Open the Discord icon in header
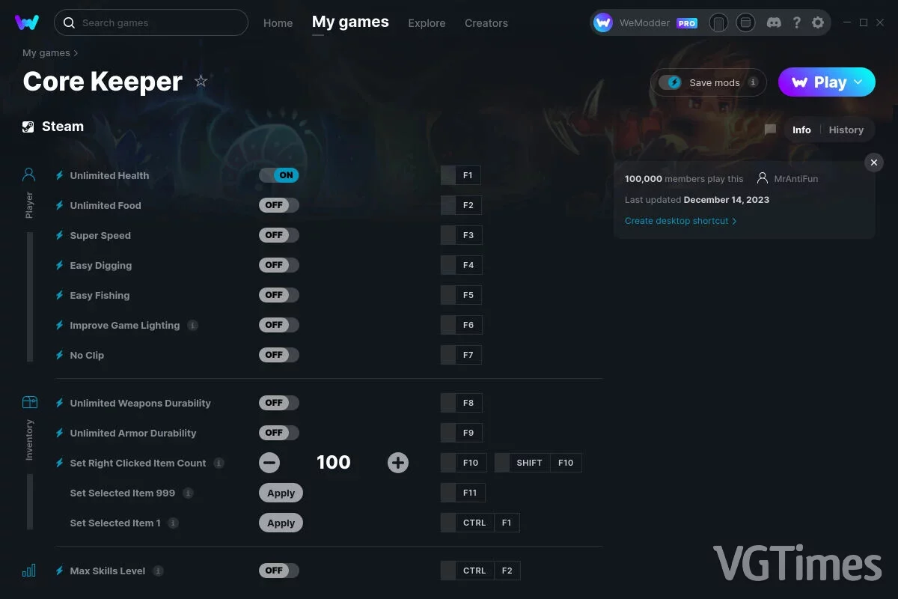Image resolution: width=898 pixels, height=599 pixels. pos(774,23)
